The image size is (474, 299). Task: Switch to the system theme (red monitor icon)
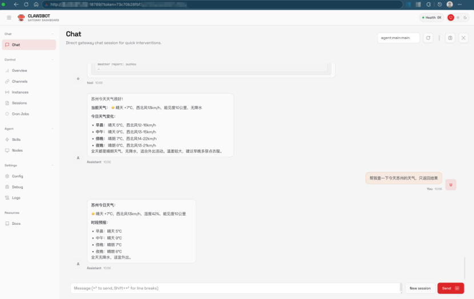(451, 18)
